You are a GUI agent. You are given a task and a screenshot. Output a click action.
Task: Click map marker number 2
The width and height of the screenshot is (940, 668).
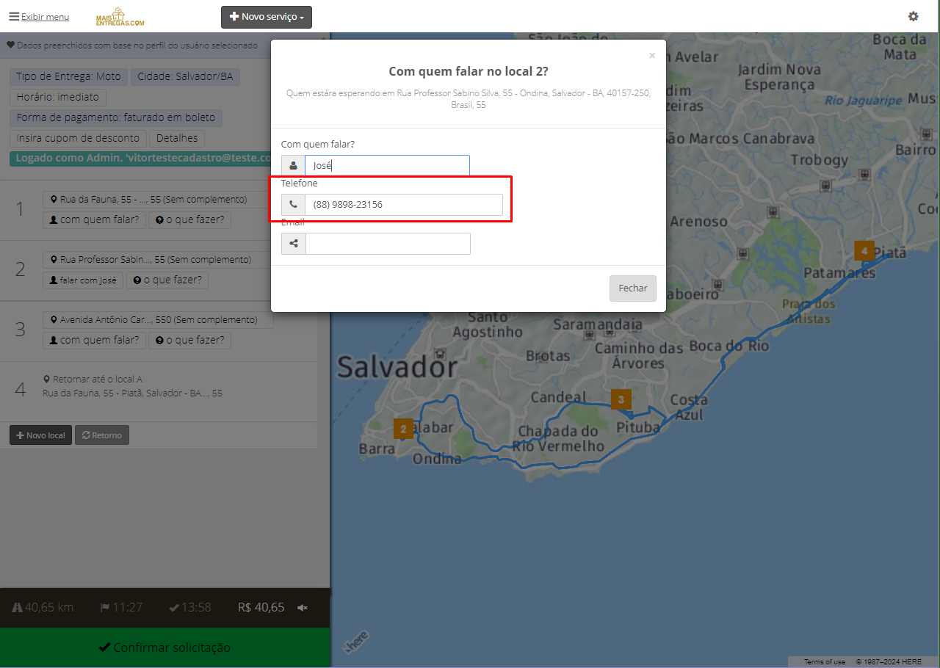[x=403, y=429]
